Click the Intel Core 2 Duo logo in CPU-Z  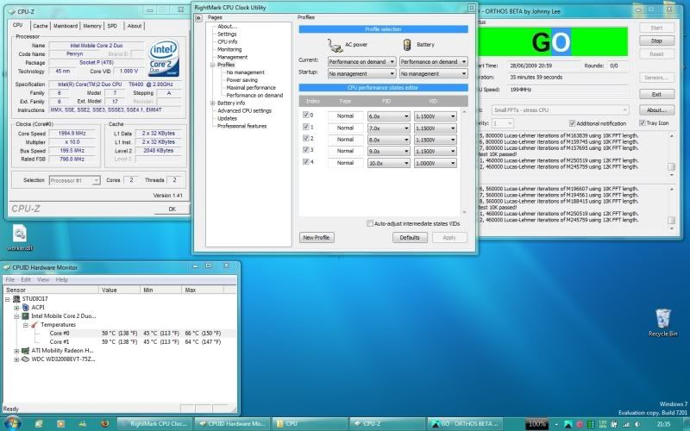pos(164,58)
